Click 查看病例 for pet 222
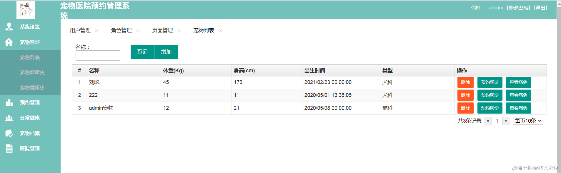The height and width of the screenshot is (173, 561). coord(518,95)
